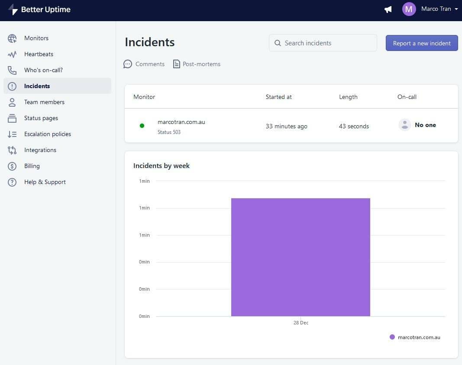
Task: Click the Who's on-call phone icon
Action: pos(12,70)
